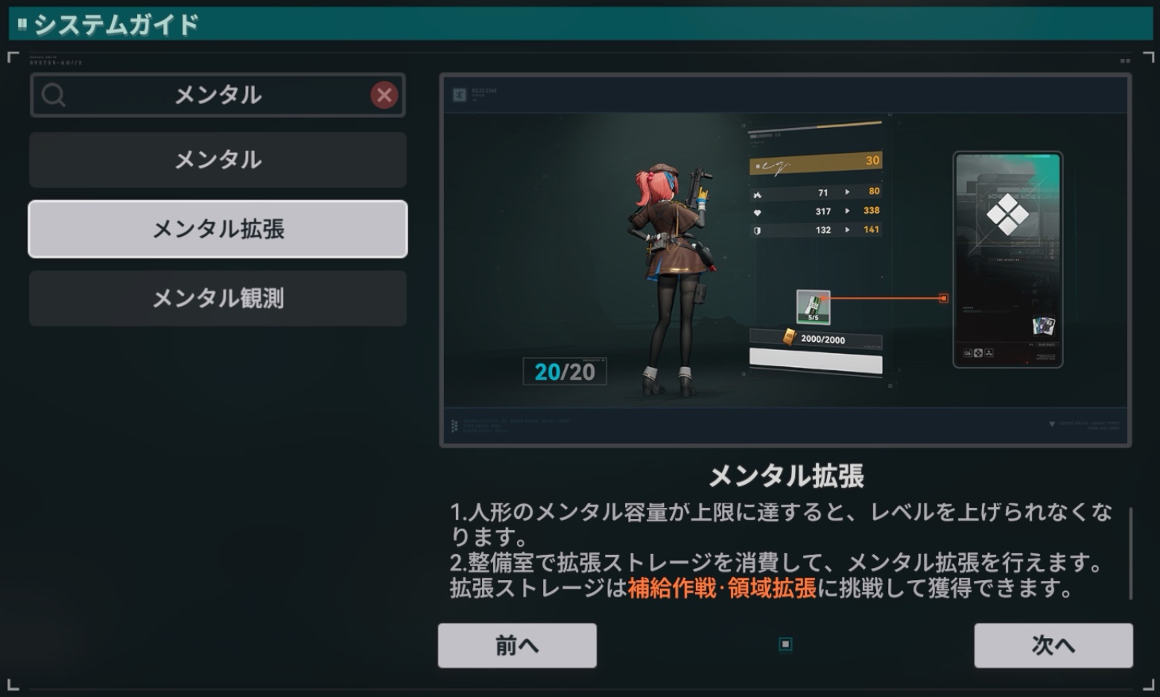
Task: Click into the メンタル search field
Action: [218, 95]
